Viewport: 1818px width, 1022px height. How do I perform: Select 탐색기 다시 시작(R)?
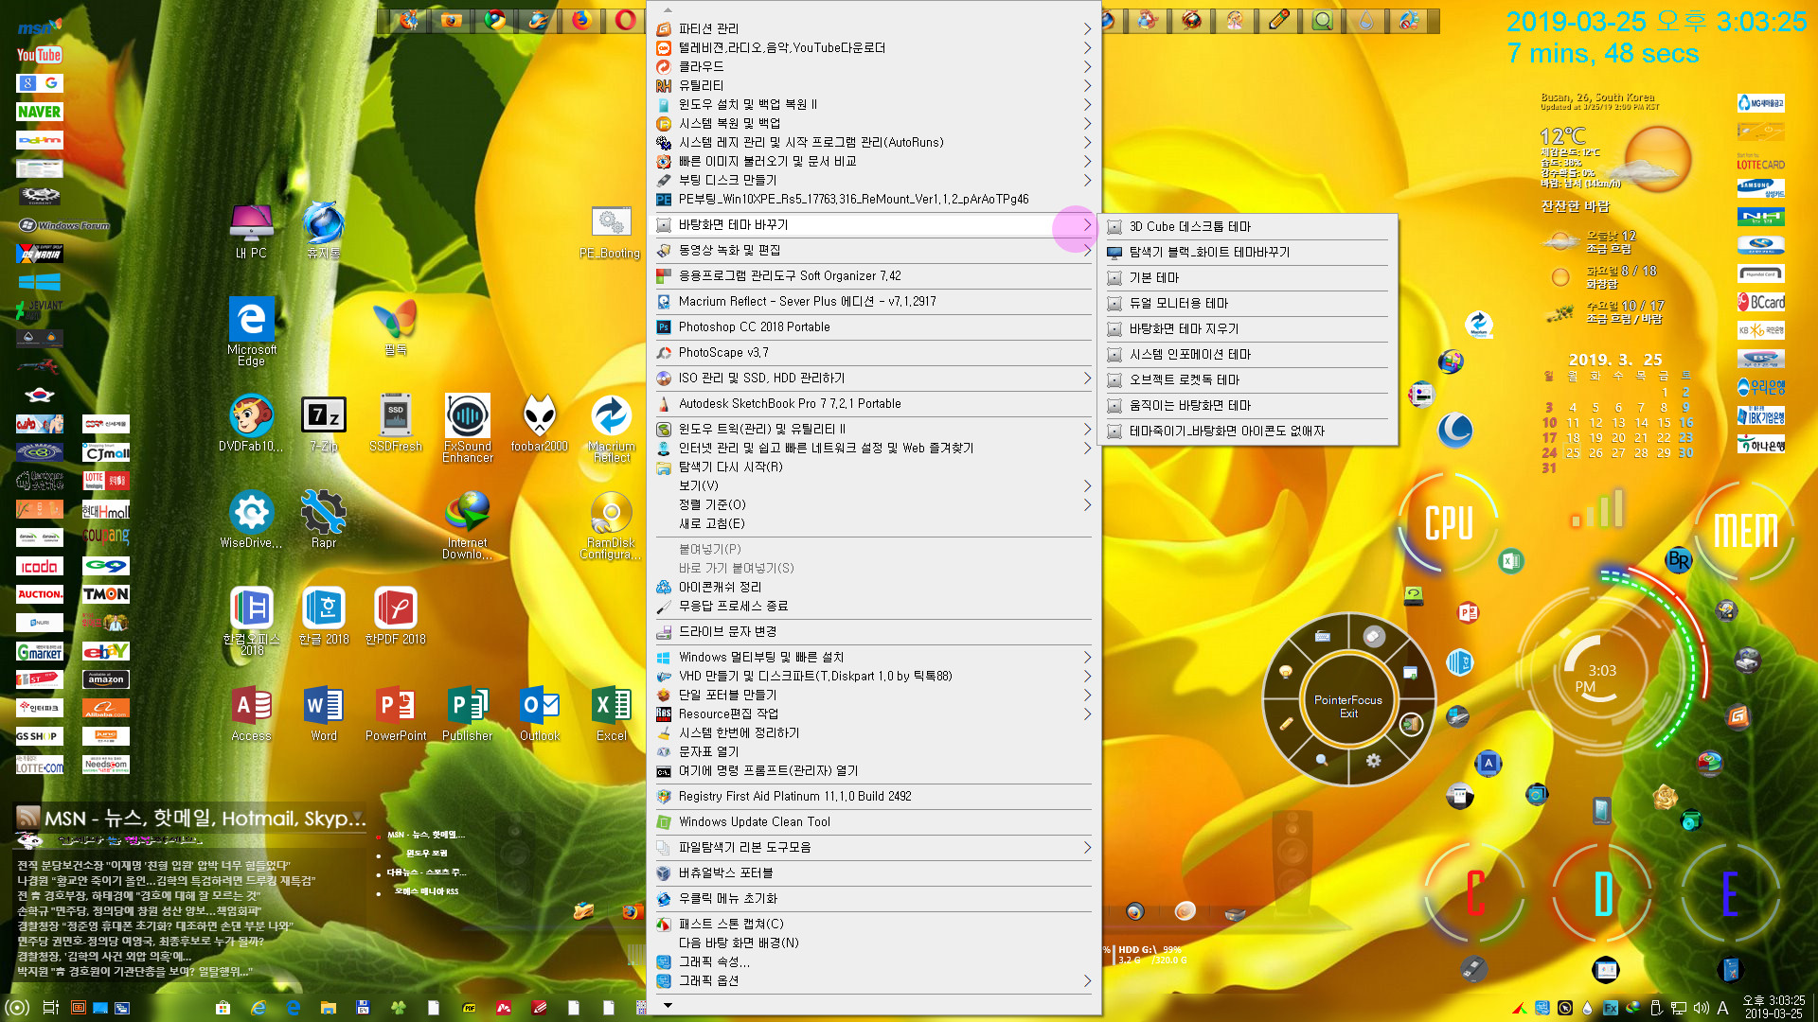point(873,467)
